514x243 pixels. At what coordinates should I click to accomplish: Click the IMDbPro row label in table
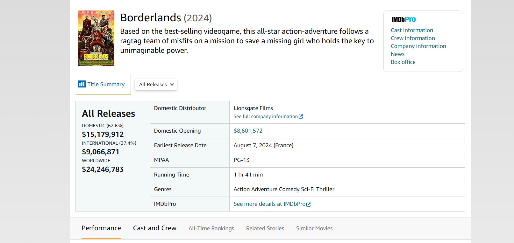[x=165, y=204]
